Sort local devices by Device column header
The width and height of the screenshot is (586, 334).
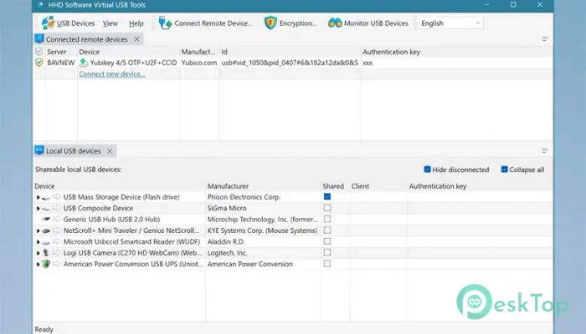pyautogui.click(x=44, y=186)
